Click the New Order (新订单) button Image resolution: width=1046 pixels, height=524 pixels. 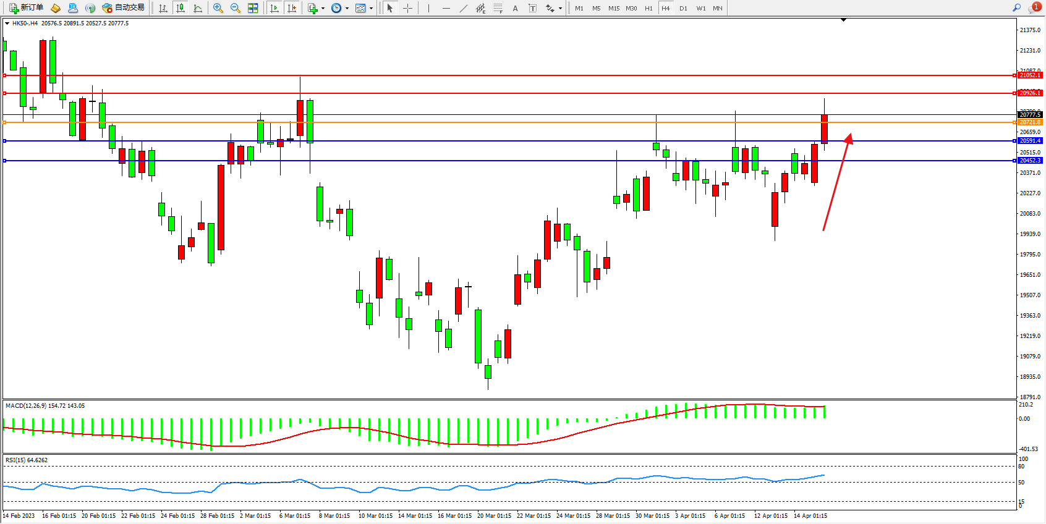[x=26, y=8]
